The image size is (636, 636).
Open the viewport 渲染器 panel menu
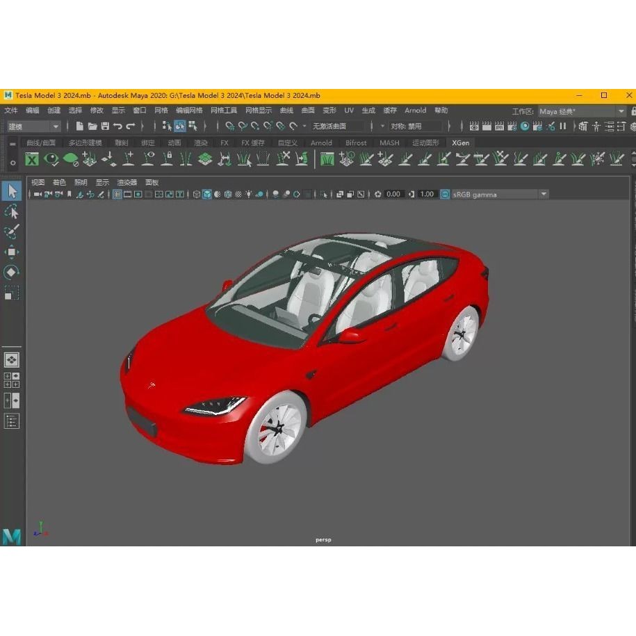click(x=127, y=182)
